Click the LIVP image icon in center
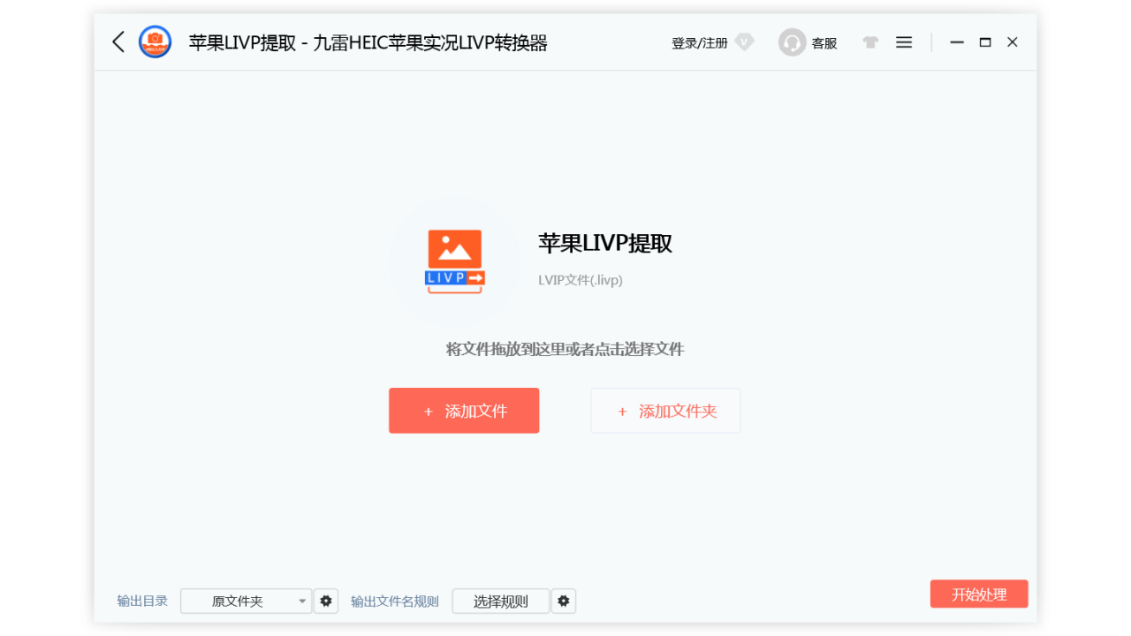This screenshot has height=636, width=1131. tap(454, 259)
